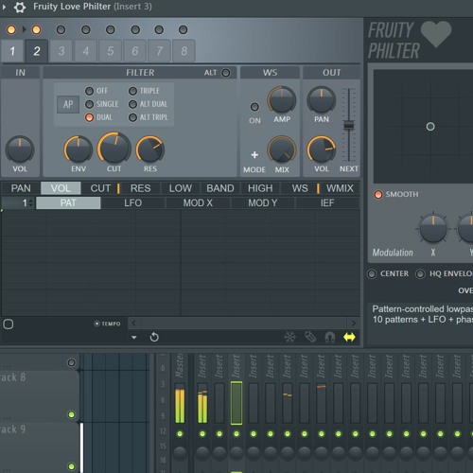Select the SINGLE filter mode
Image resolution: width=473 pixels, height=473 pixels.
pos(90,104)
